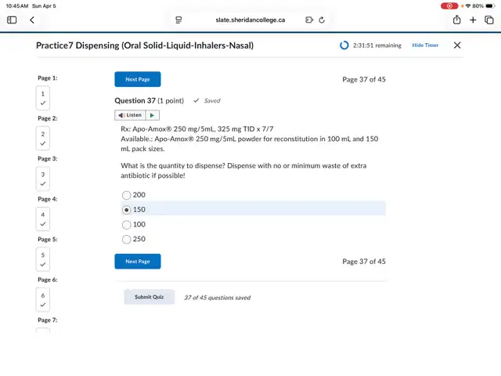The height and width of the screenshot is (376, 501).
Task: Close the quiz with the X icon
Action: pyautogui.click(x=457, y=45)
